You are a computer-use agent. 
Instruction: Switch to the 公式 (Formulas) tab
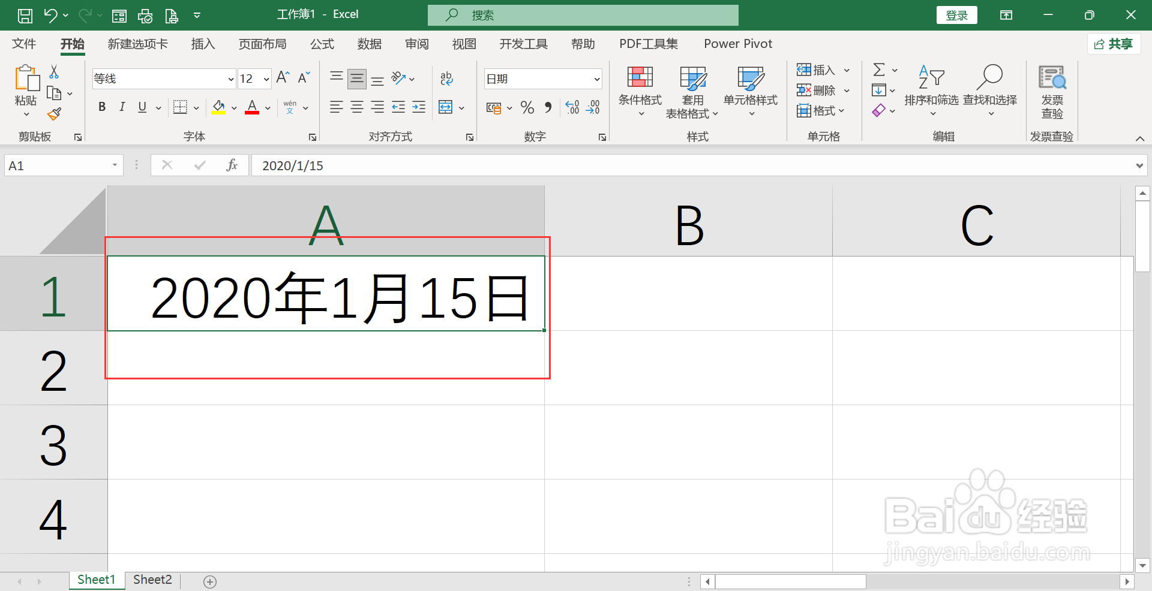click(322, 44)
